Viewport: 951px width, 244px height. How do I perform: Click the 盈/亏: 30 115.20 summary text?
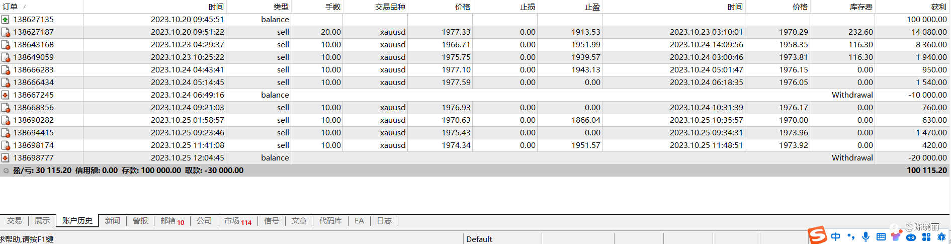pyautogui.click(x=42, y=171)
